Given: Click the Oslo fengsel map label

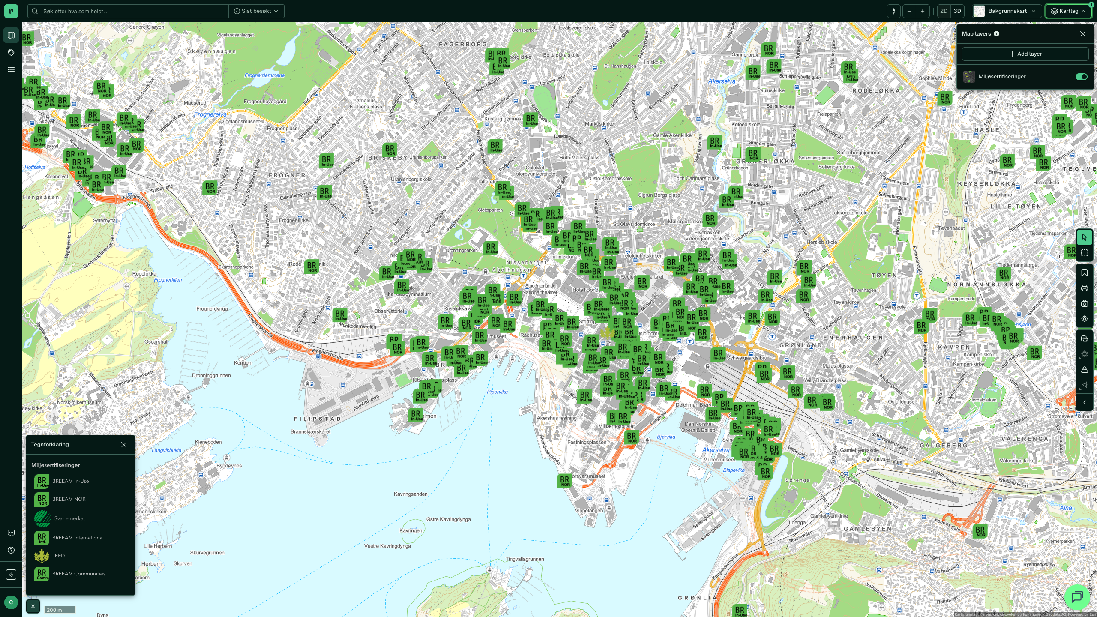Looking at the screenshot, I should (902, 402).
